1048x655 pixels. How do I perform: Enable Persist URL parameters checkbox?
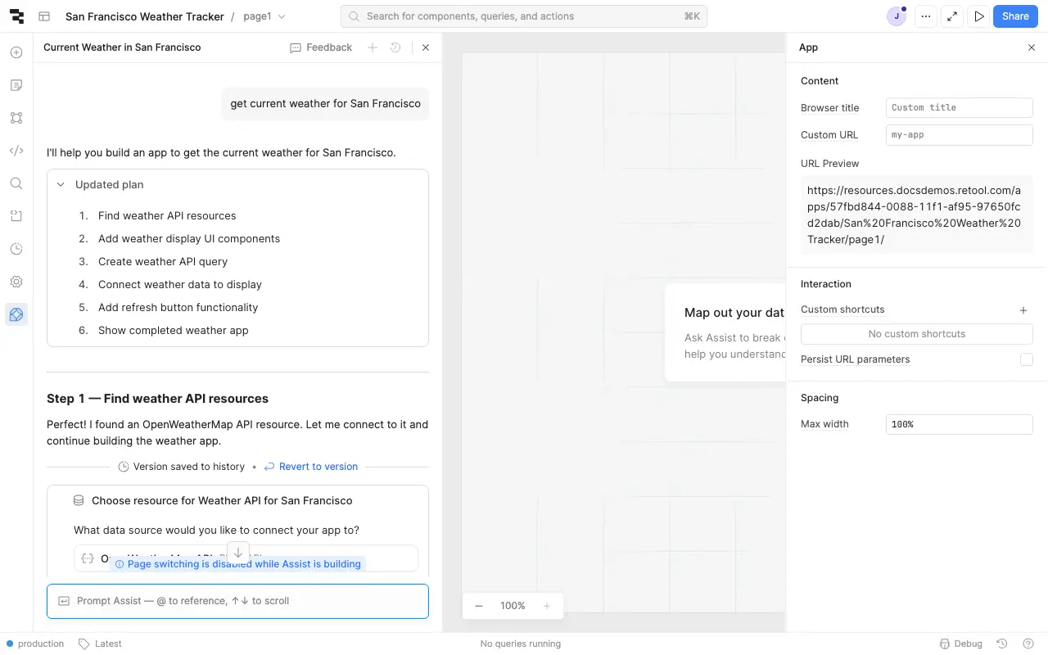[1026, 359]
